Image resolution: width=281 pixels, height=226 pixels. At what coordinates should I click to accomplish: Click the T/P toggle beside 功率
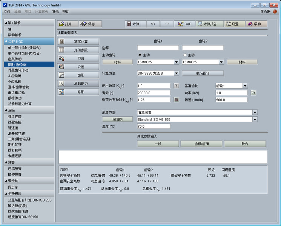pyautogui.click(x=253, y=93)
